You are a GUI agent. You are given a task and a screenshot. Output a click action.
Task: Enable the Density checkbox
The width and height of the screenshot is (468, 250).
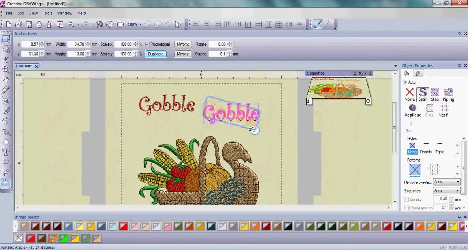(x=406, y=199)
